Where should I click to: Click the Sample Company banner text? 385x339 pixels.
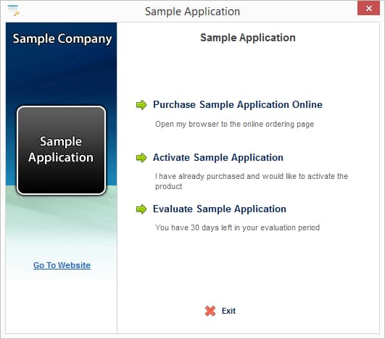pos(62,39)
